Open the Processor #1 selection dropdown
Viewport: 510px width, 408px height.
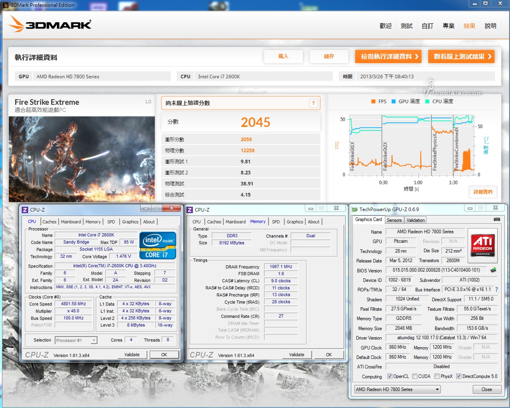[76, 340]
